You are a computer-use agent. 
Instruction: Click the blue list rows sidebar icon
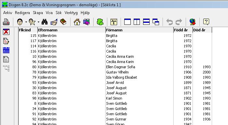coord(6,50)
